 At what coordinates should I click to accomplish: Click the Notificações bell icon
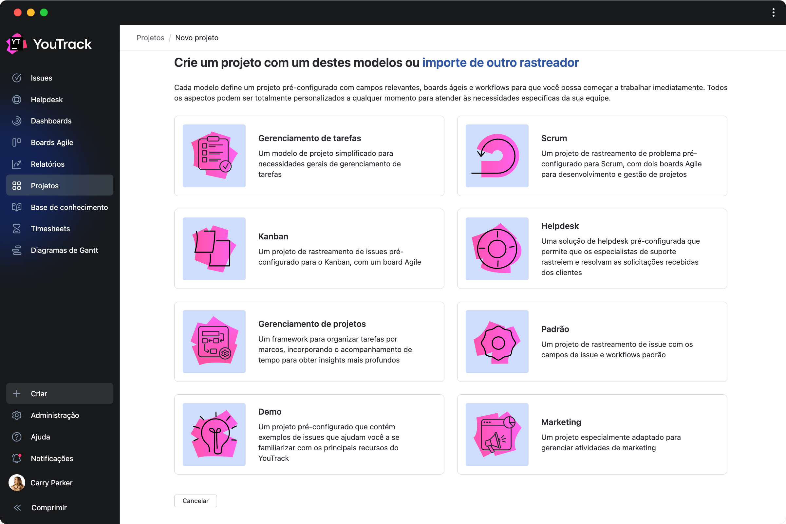coord(17,458)
